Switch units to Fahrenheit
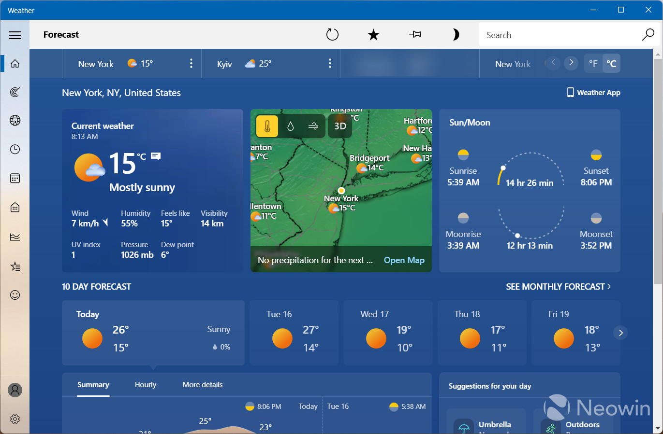The width and height of the screenshot is (663, 434). click(593, 64)
